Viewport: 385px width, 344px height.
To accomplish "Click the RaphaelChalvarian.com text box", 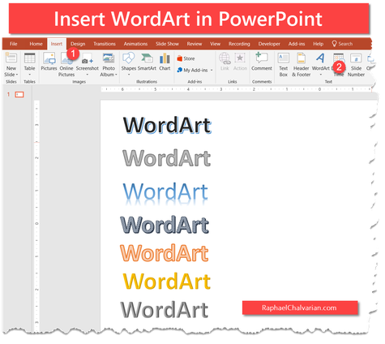I will 300,307.
